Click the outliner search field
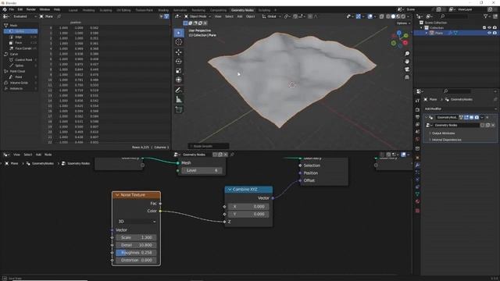Viewport: 500px width, 281px height. [454, 16]
